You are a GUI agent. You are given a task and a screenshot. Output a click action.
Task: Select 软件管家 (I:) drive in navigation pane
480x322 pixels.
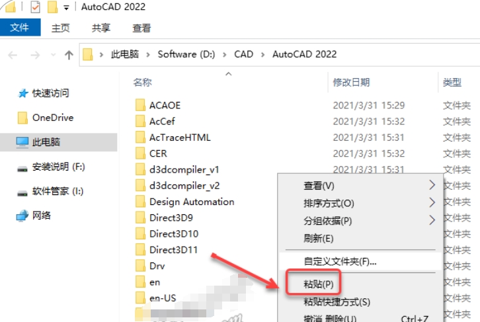coord(58,191)
